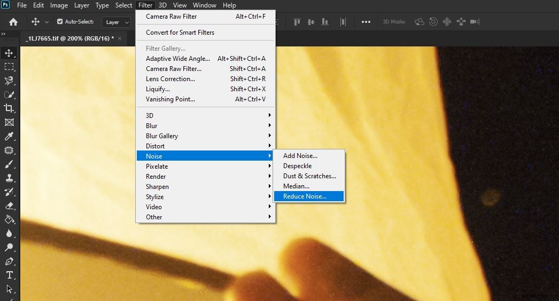
Task: Click the 3D pan mode icon
Action: pos(447,22)
